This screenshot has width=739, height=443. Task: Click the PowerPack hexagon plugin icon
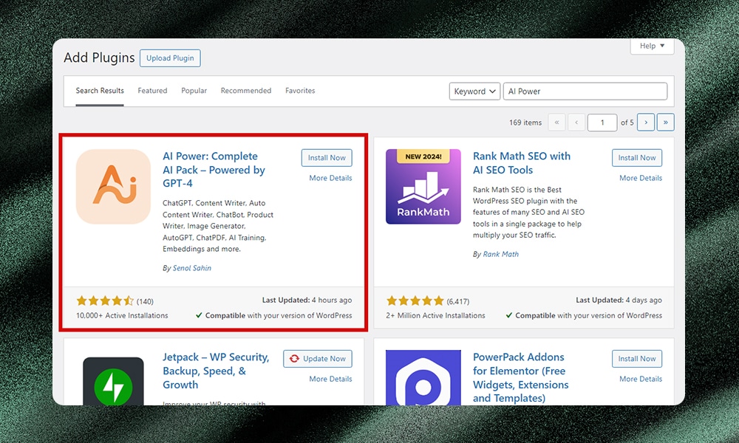point(423,380)
